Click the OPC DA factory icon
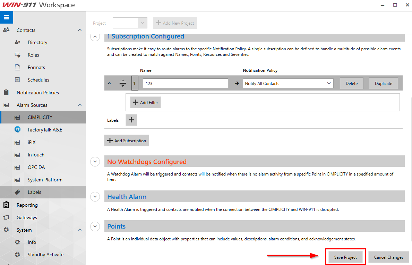The image size is (412, 265). point(17,168)
